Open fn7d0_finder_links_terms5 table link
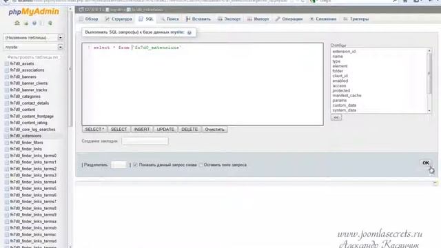 click(x=33, y=188)
